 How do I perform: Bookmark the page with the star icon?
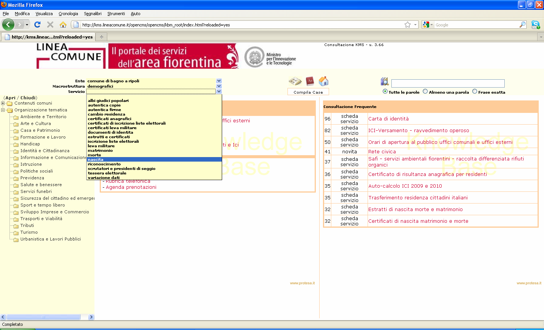pyautogui.click(x=408, y=25)
